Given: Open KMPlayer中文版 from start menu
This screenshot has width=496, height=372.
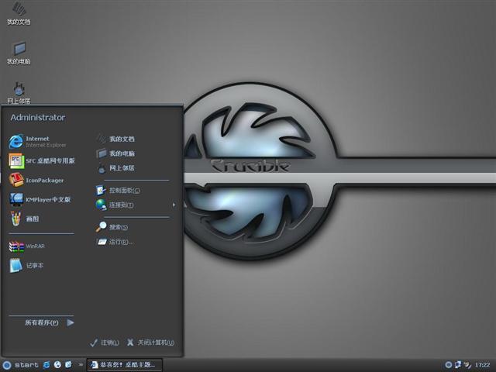Looking at the screenshot, I should (x=40, y=200).
